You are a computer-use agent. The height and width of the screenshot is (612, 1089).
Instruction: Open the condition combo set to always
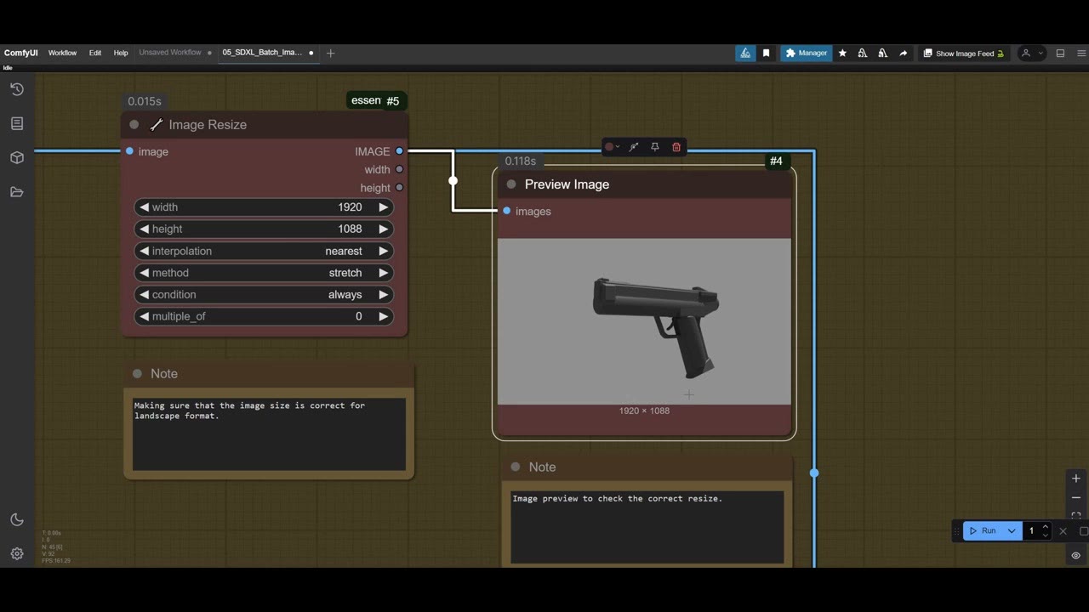pos(264,294)
